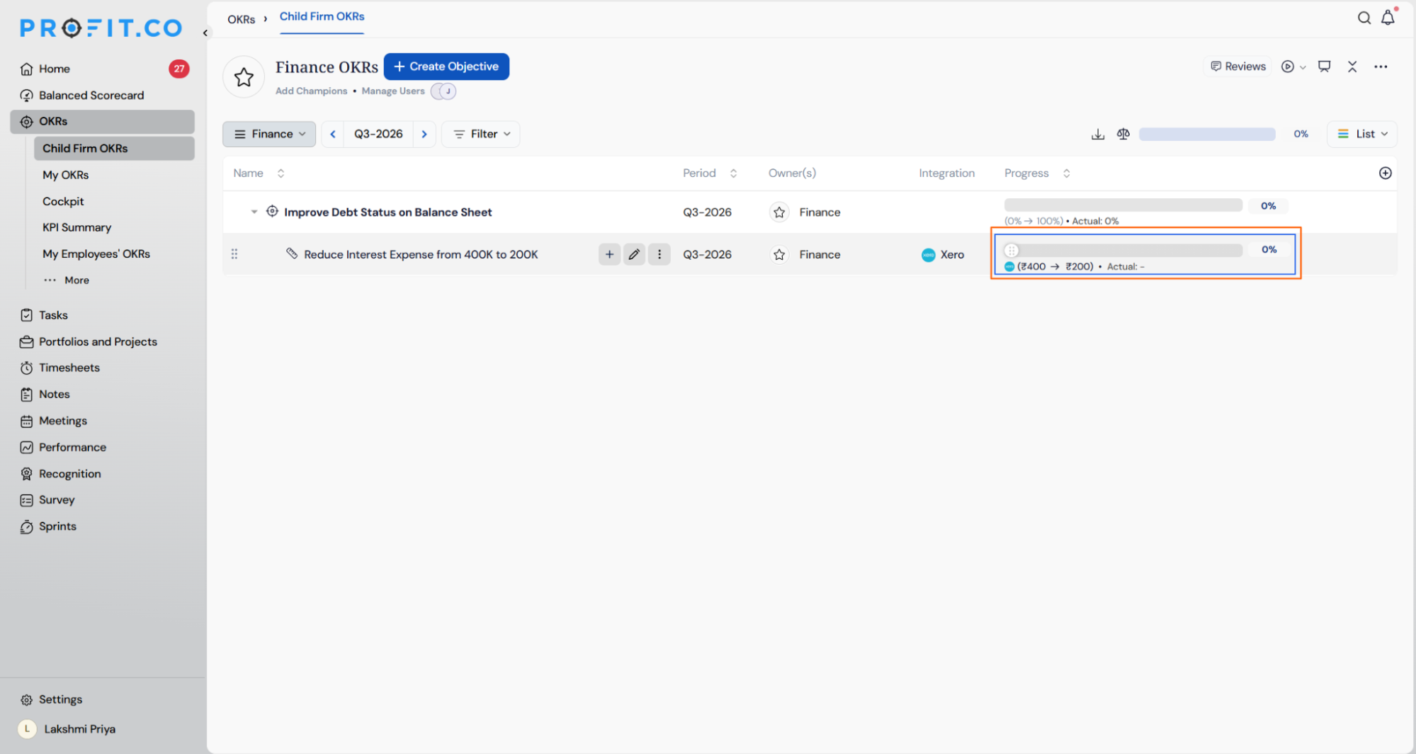Click the Xero integration icon
The image size is (1416, 754).
click(x=928, y=255)
